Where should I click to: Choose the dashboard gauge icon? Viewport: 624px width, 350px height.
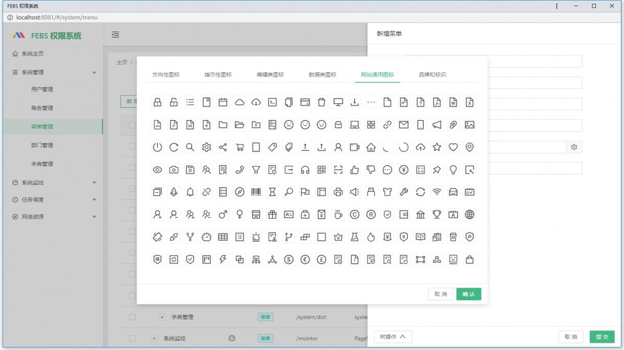point(207,237)
